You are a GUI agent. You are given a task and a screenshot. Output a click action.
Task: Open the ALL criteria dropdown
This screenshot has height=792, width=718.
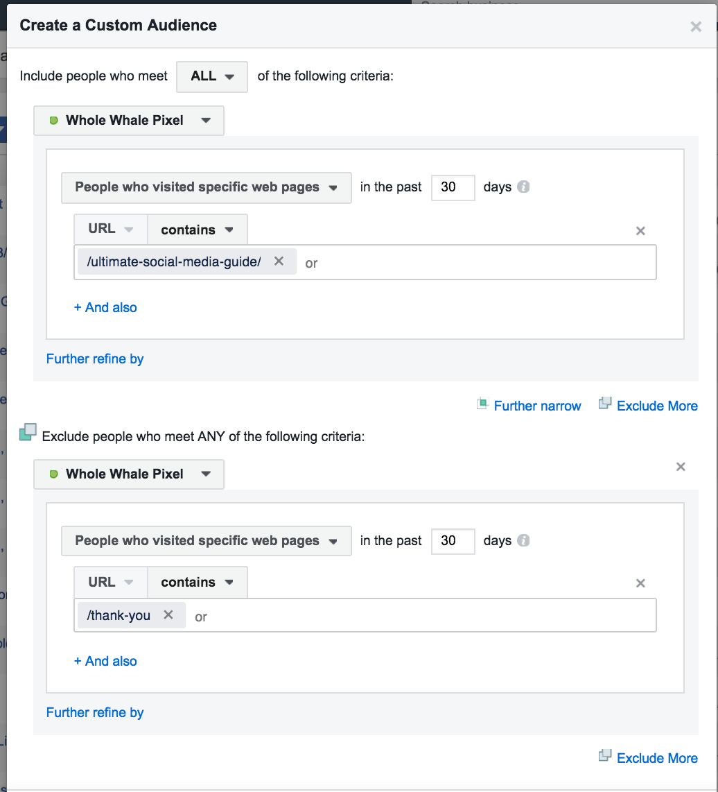pos(211,76)
